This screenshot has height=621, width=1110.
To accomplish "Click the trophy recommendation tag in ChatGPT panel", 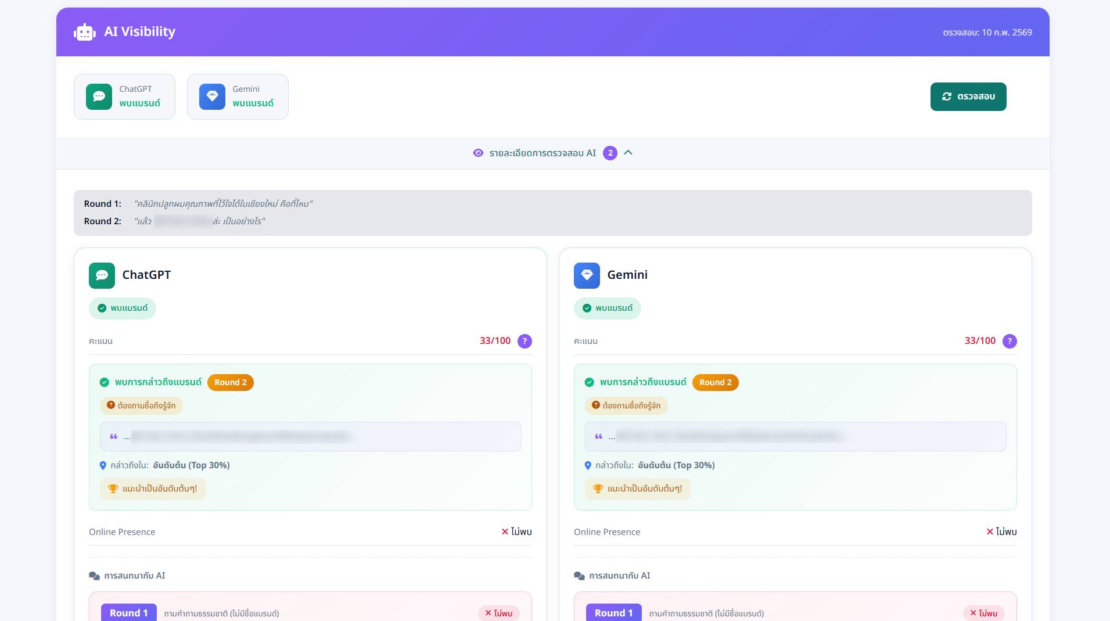I will click(153, 489).
